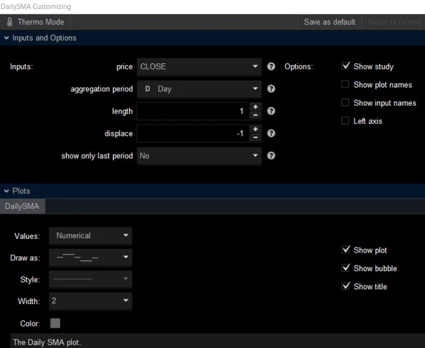Click Reset to factory button

coord(394,22)
